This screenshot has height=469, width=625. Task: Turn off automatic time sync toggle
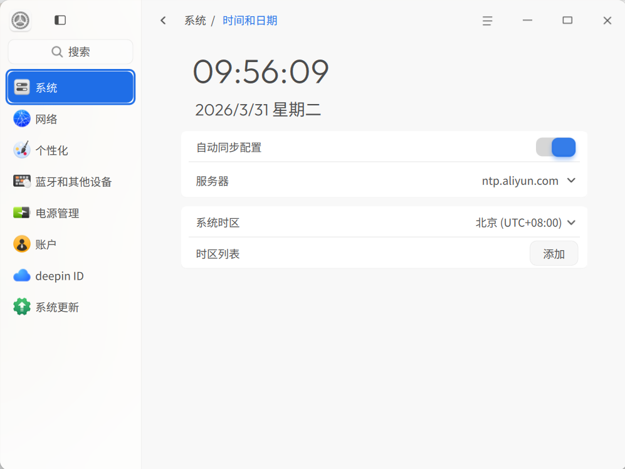tap(556, 147)
